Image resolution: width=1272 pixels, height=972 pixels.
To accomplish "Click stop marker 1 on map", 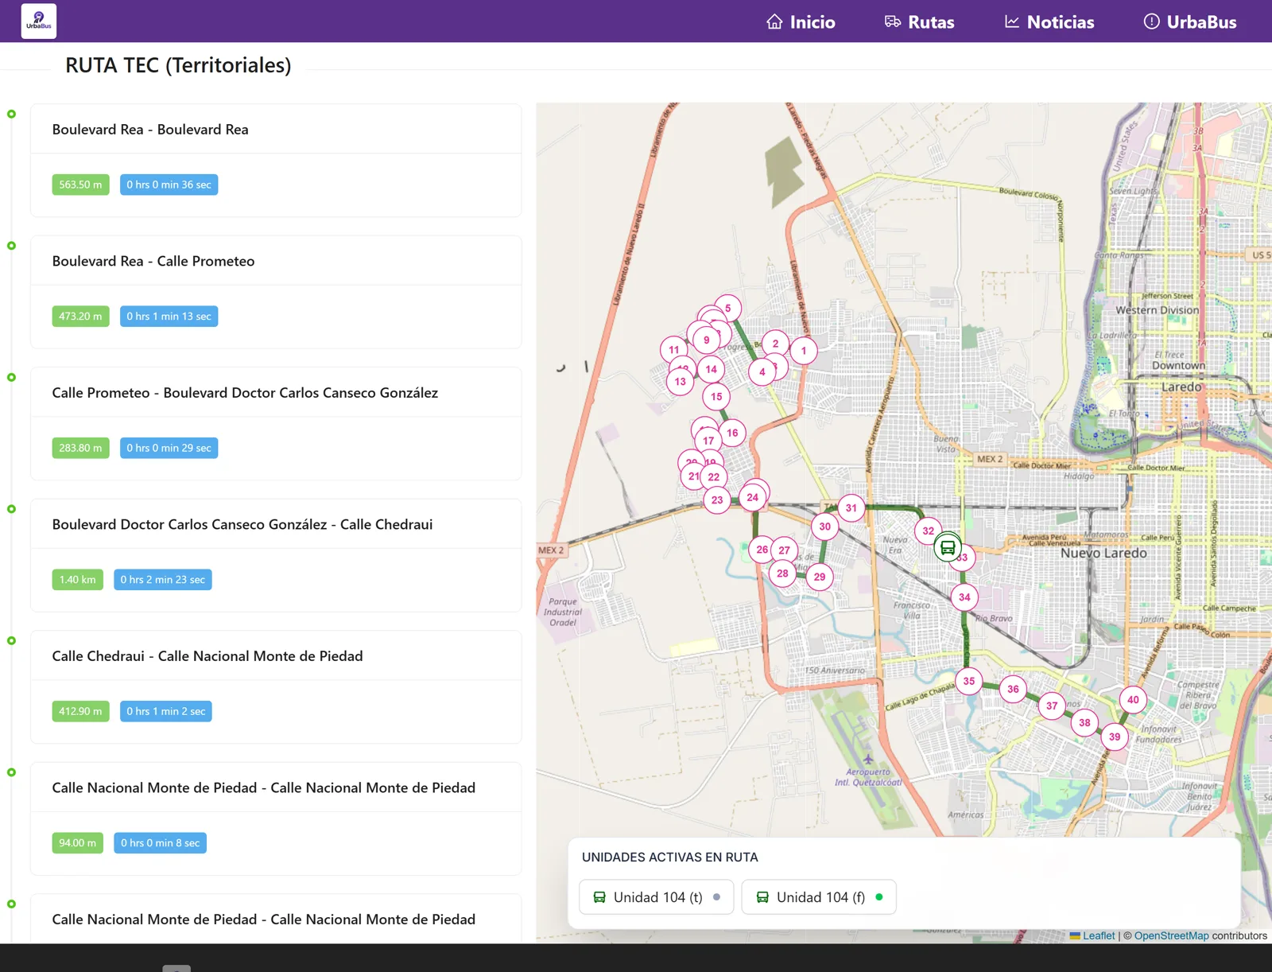I will coord(804,351).
